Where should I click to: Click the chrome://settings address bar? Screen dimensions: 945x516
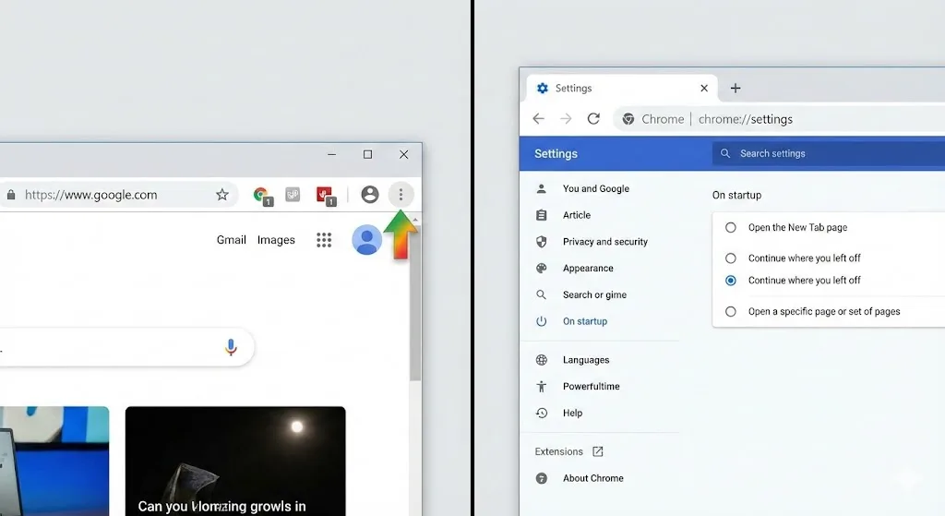click(779, 119)
